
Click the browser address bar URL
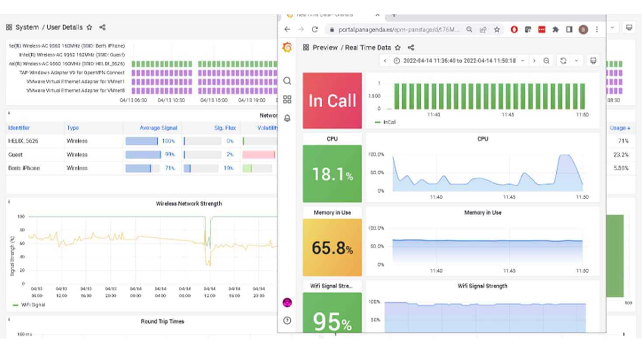pos(398,29)
